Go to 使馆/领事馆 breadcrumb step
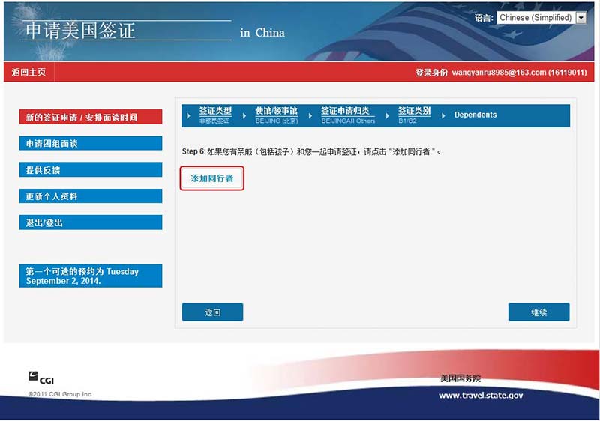Viewport: 600px width, 421px height. pos(276,111)
